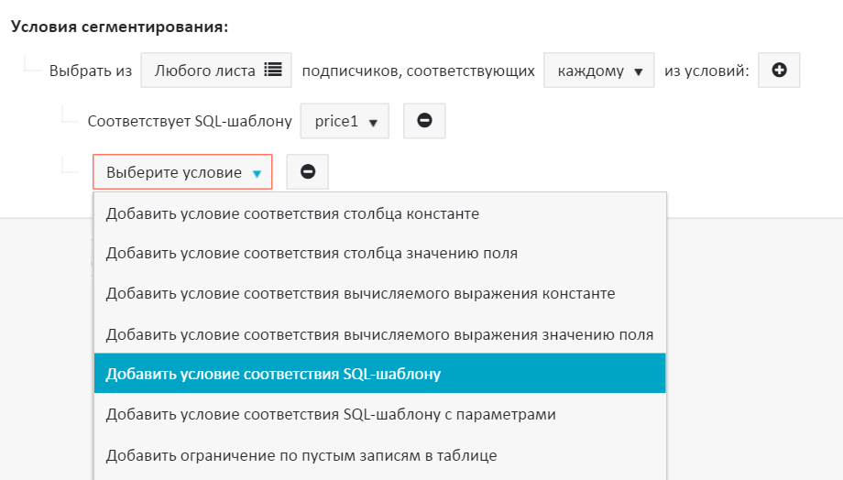This screenshot has height=480, width=843.
Task: Click the list icon inside 'Любого листа'
Action: coord(272,71)
